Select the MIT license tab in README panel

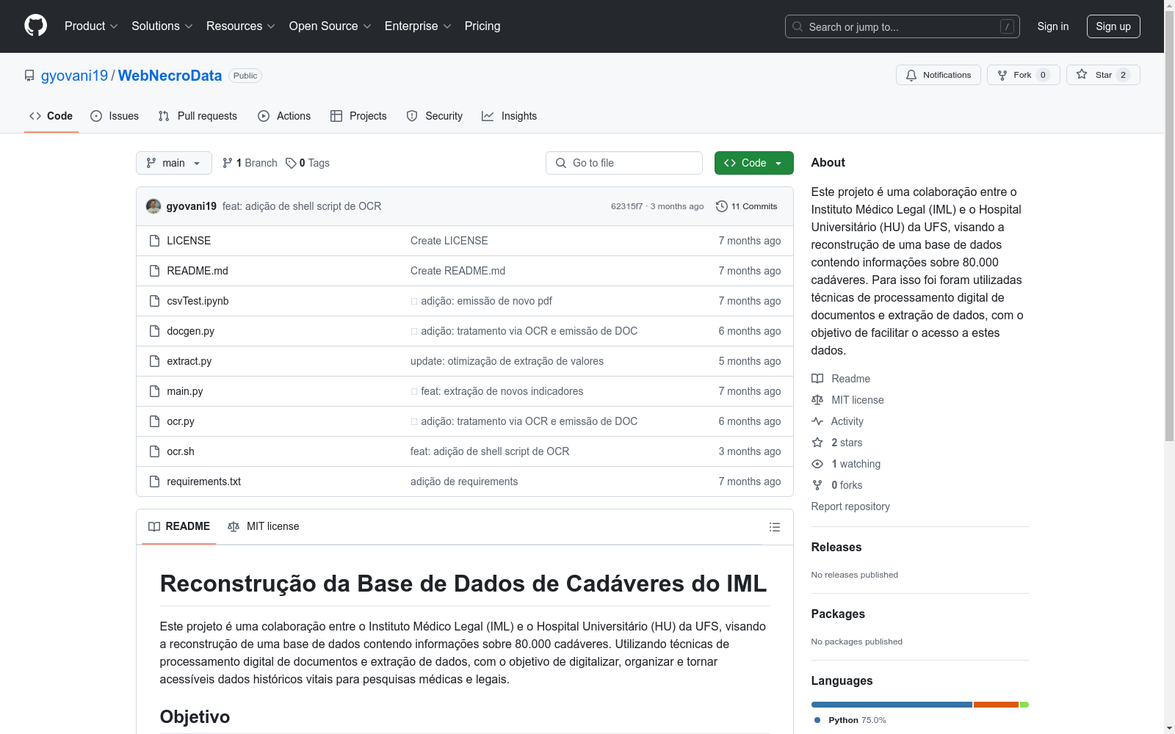pyautogui.click(x=264, y=526)
